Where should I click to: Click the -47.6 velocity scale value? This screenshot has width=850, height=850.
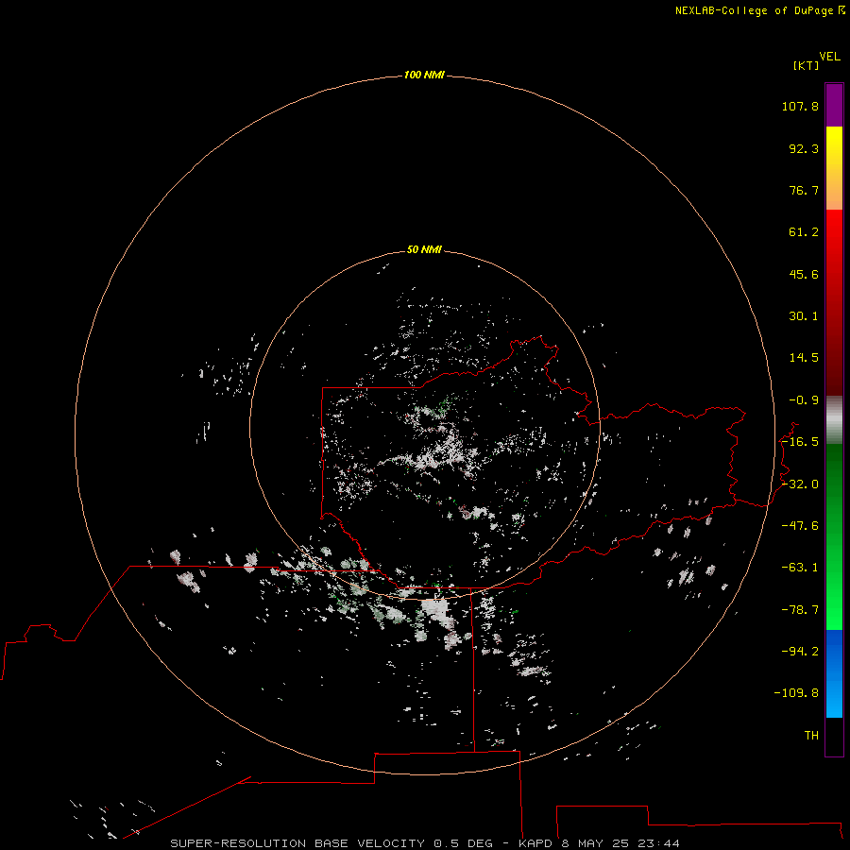(x=800, y=526)
